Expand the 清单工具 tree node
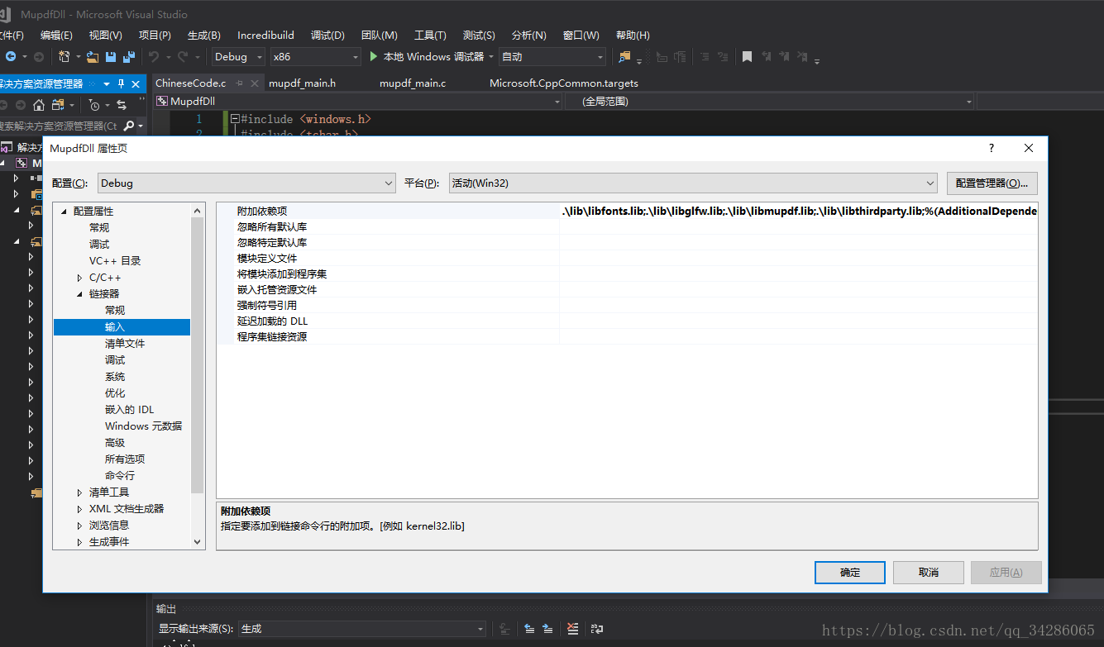1104x647 pixels. pos(79,492)
